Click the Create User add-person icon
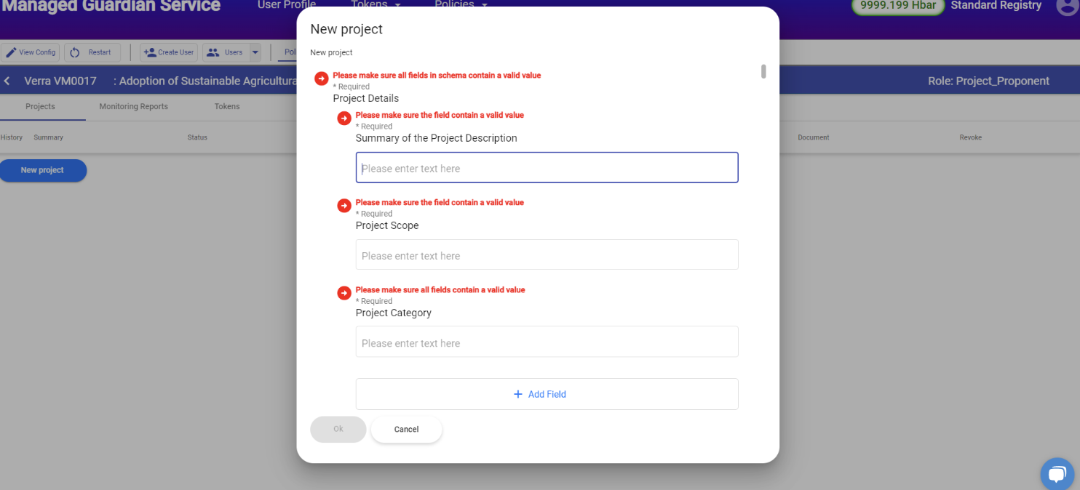Image resolution: width=1080 pixels, height=490 pixels. [x=150, y=52]
